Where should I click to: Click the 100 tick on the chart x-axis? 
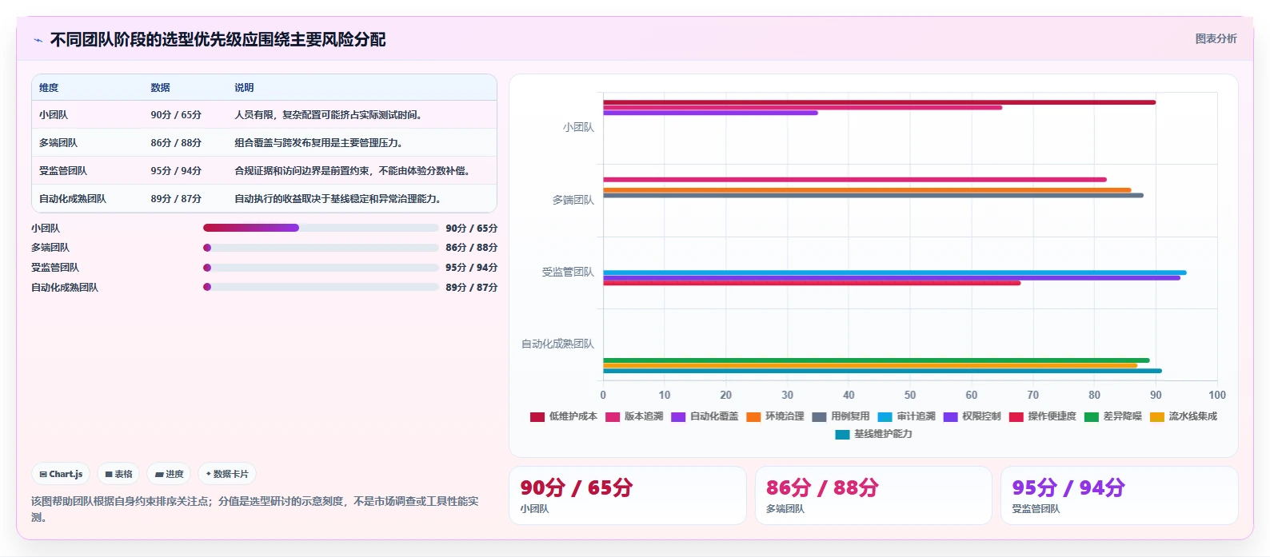(1217, 395)
